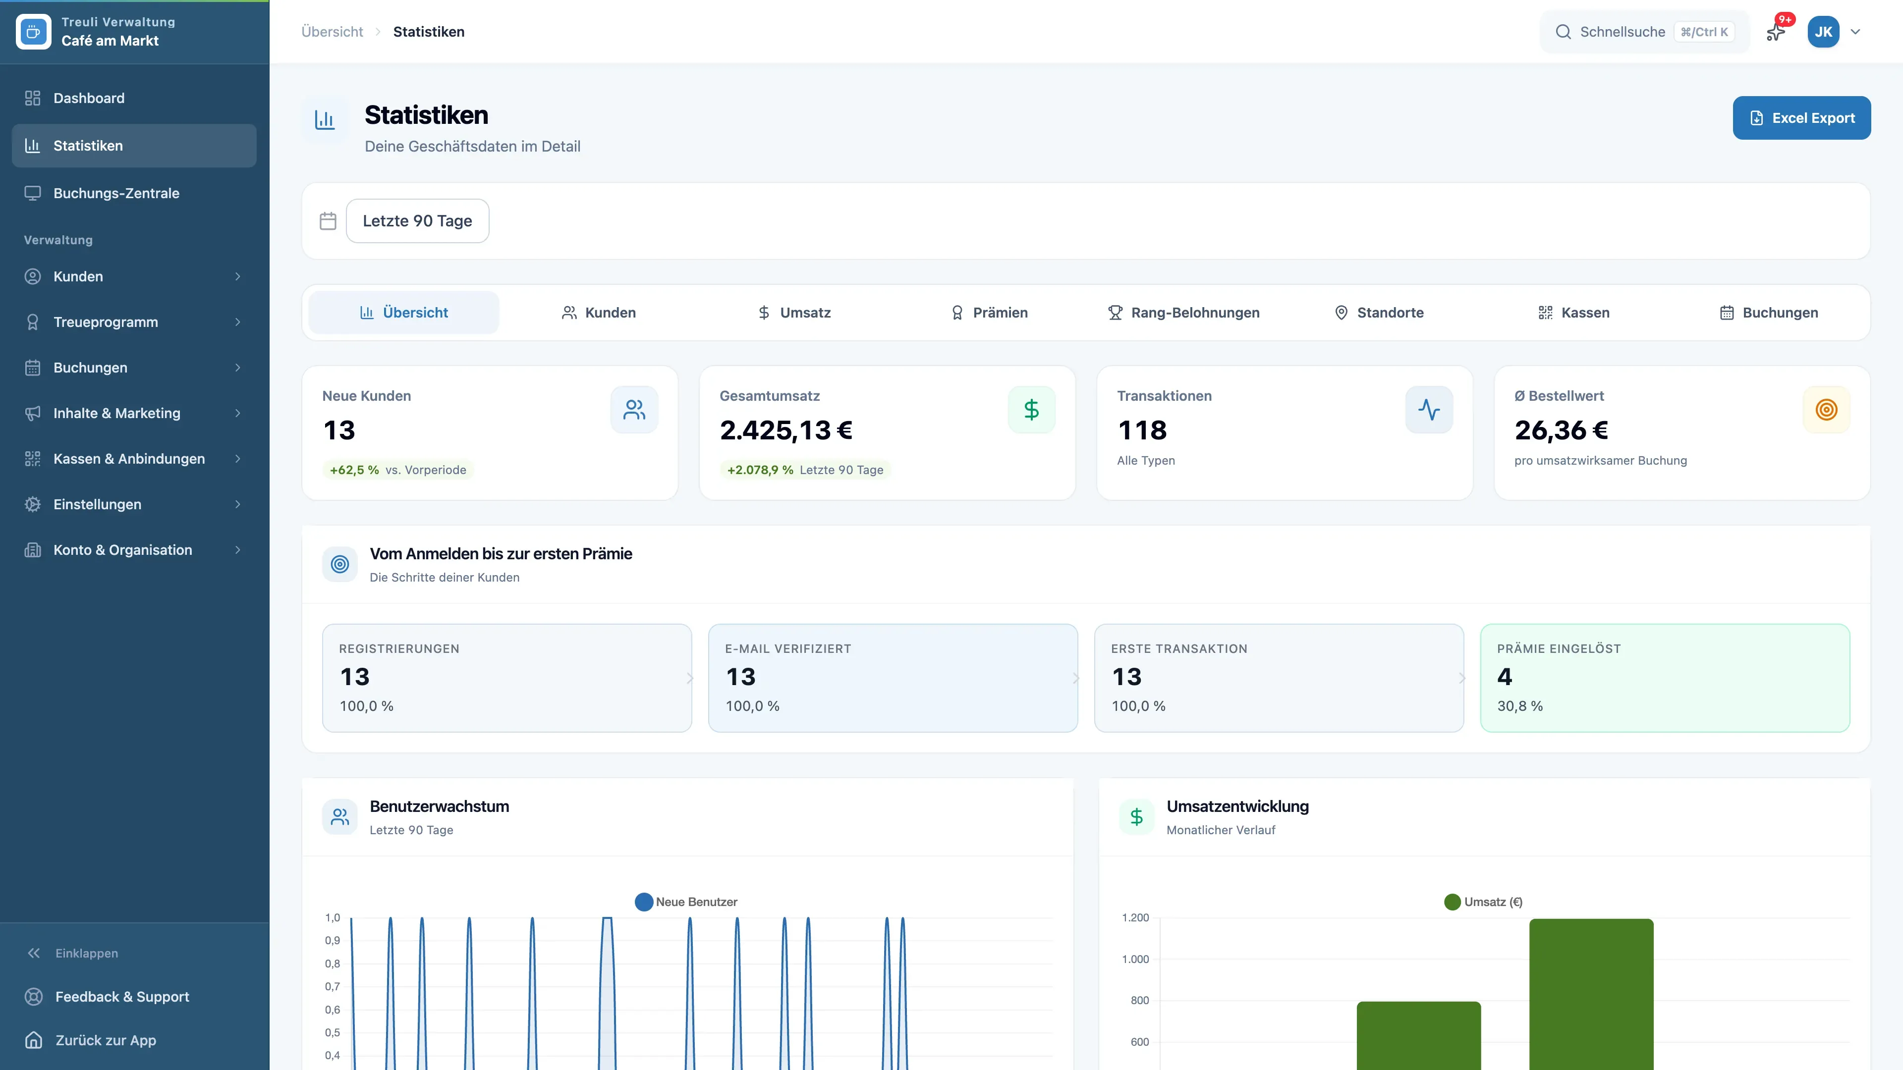Click the Statistiken bar chart icon in page header

pos(325,120)
